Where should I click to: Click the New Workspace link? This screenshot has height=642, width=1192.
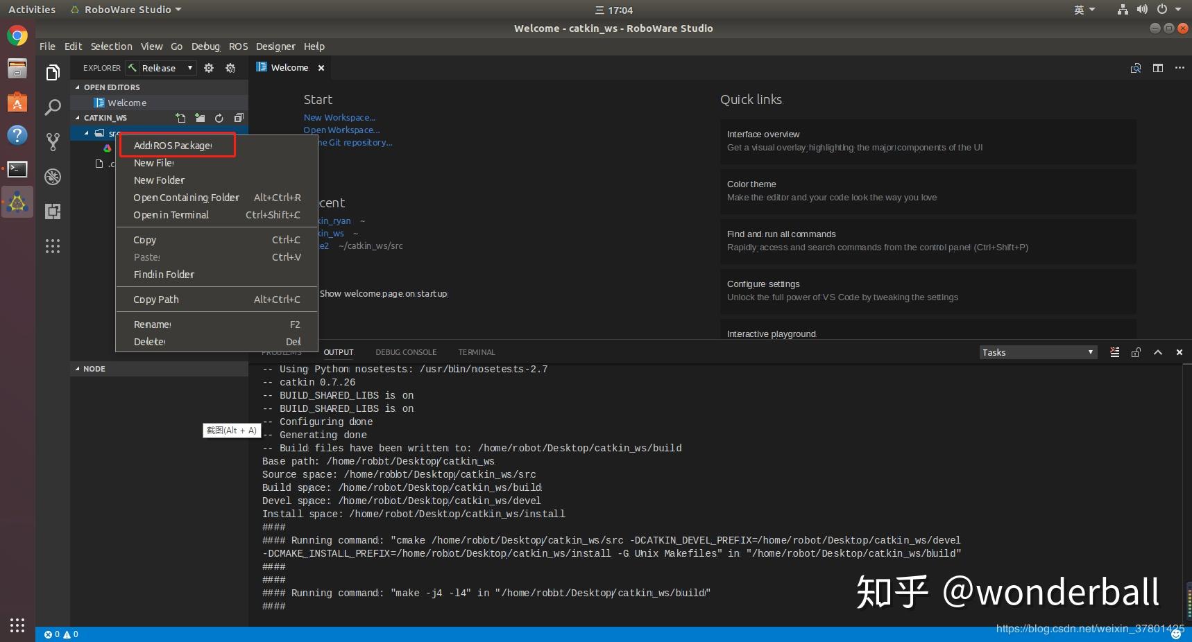(x=339, y=118)
